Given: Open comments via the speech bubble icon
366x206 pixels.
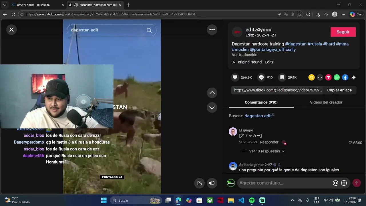Looking at the screenshot, I should tap(261, 77).
